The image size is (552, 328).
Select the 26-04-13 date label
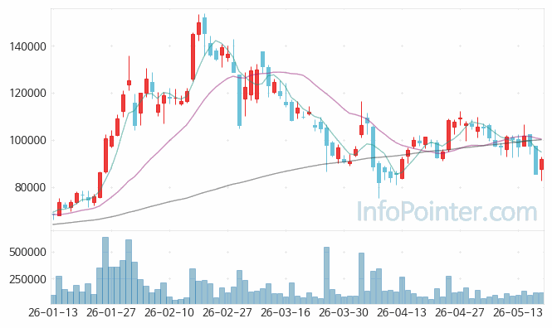[x=402, y=312]
